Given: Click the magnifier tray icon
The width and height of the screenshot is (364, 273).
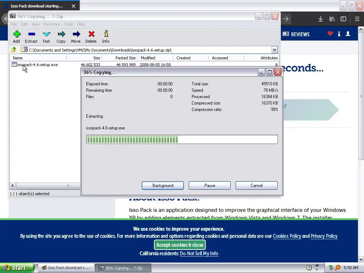Looking at the screenshot, I should (338, 268).
